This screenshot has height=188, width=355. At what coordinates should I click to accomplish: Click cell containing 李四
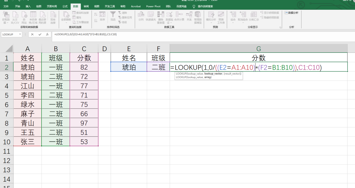click(x=27, y=95)
